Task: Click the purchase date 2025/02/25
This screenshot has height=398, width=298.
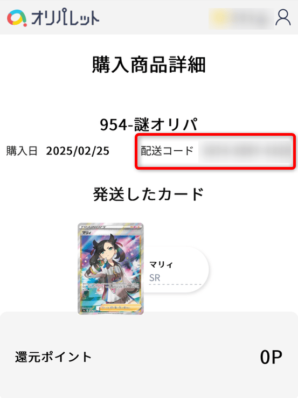Action: click(x=78, y=151)
